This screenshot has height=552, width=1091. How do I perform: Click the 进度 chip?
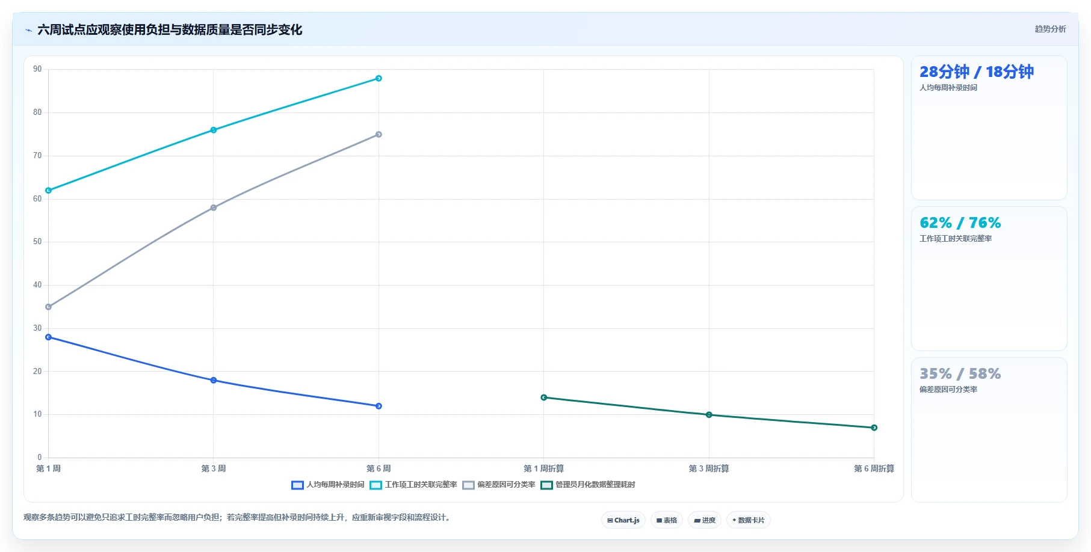(x=705, y=520)
